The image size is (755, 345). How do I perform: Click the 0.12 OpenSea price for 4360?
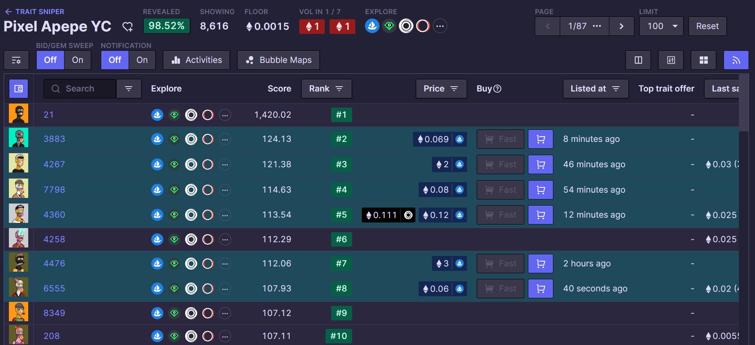[442, 215]
